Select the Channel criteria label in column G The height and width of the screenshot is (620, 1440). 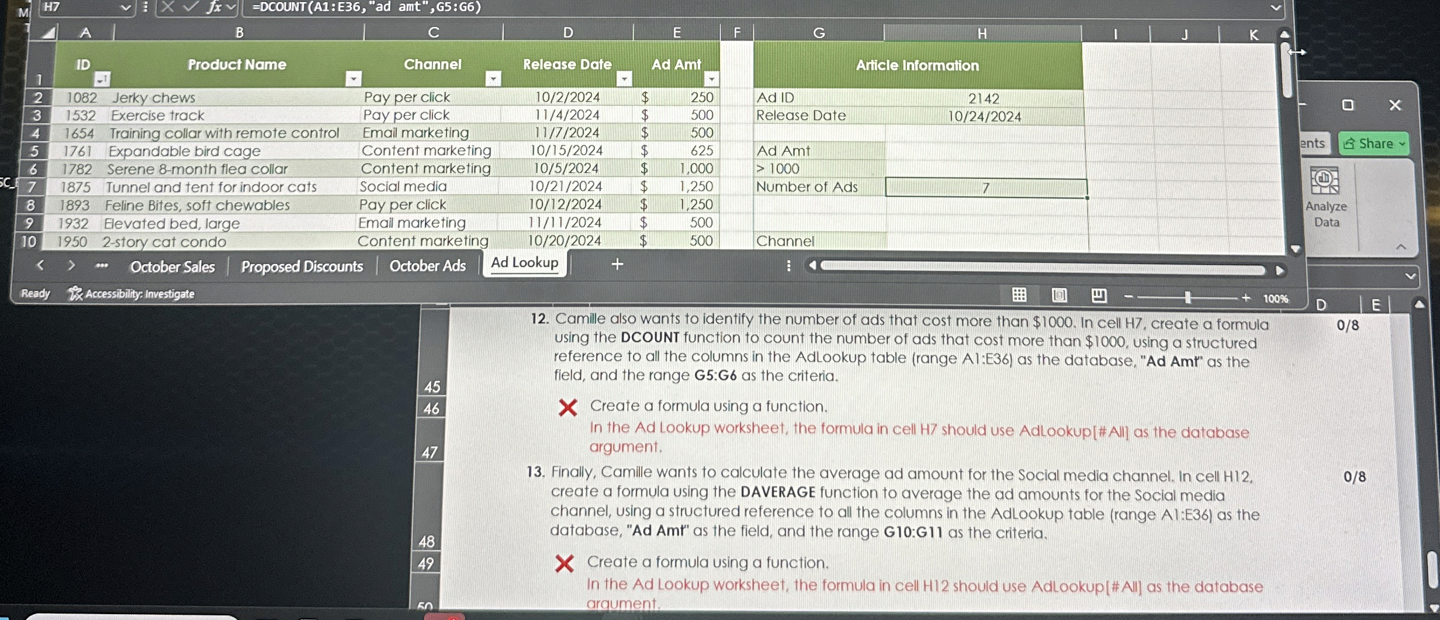[820, 241]
